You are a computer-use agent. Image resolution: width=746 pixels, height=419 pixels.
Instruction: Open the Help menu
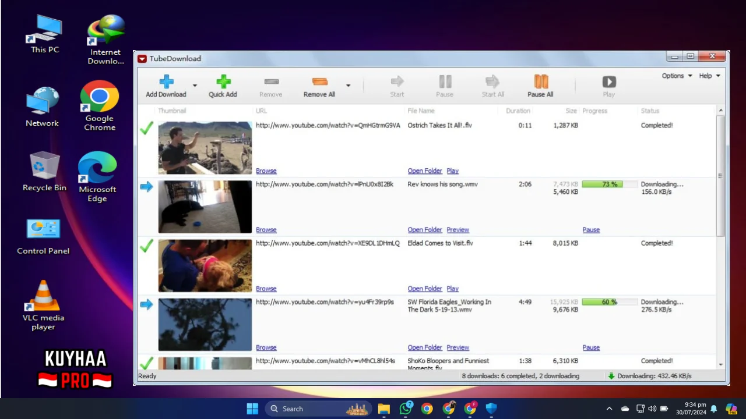(709, 76)
